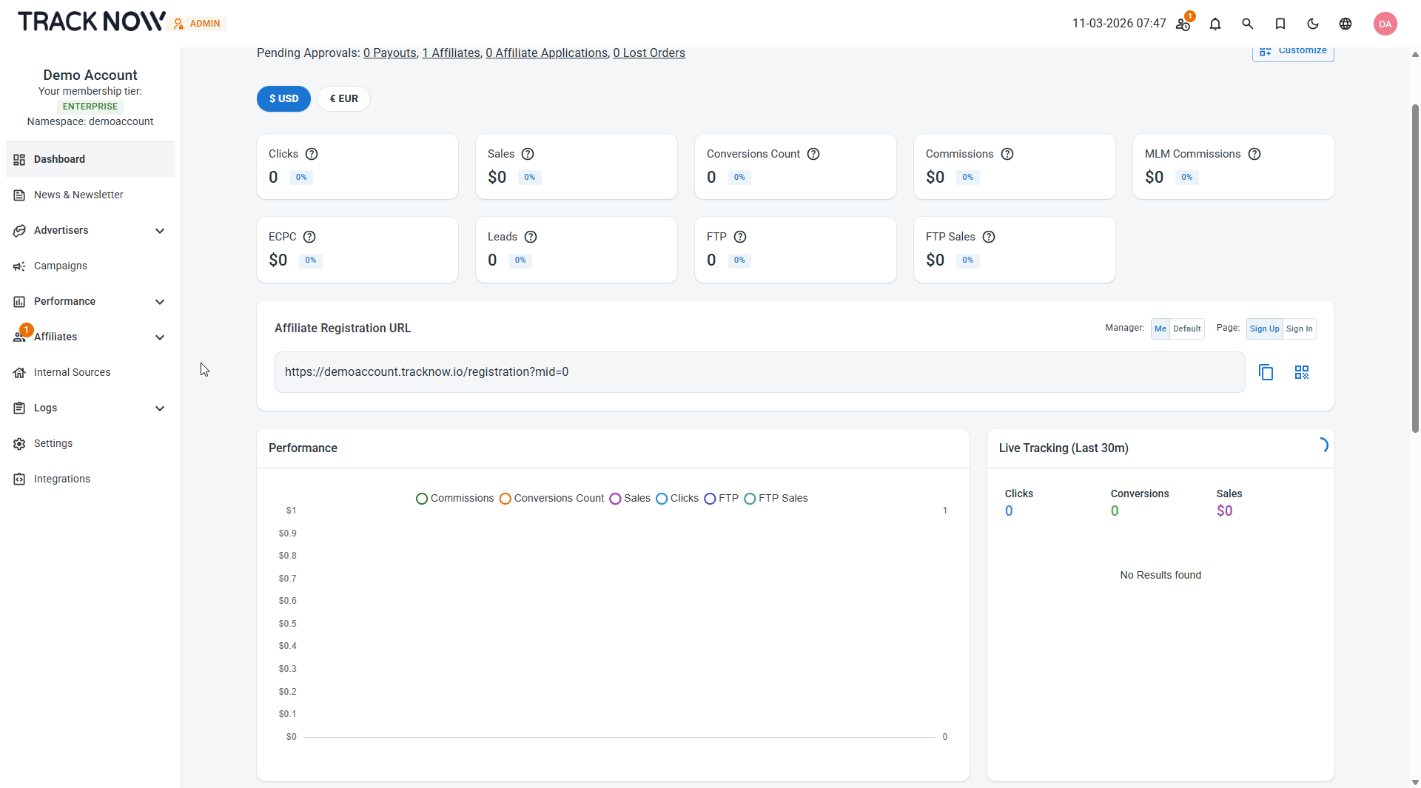Set Manager toggle to Default
1421x788 pixels.
tap(1186, 329)
